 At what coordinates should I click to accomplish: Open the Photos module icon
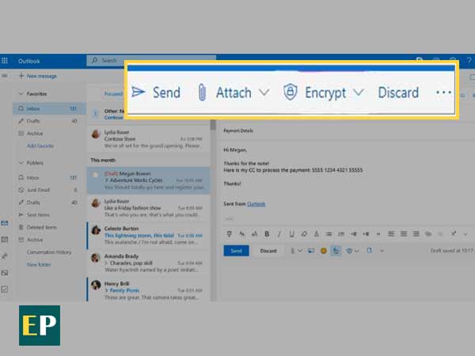(x=5, y=273)
